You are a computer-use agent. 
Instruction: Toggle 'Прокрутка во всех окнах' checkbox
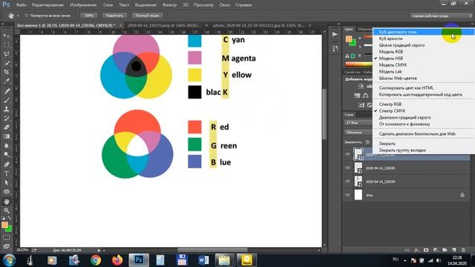27,16
